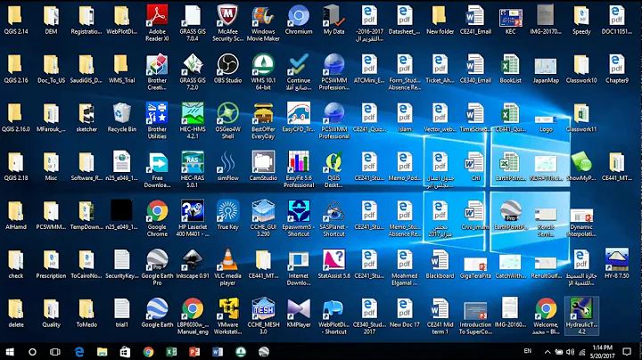
Task: Launch HEC-RAS 5.0.1
Action: click(193, 169)
